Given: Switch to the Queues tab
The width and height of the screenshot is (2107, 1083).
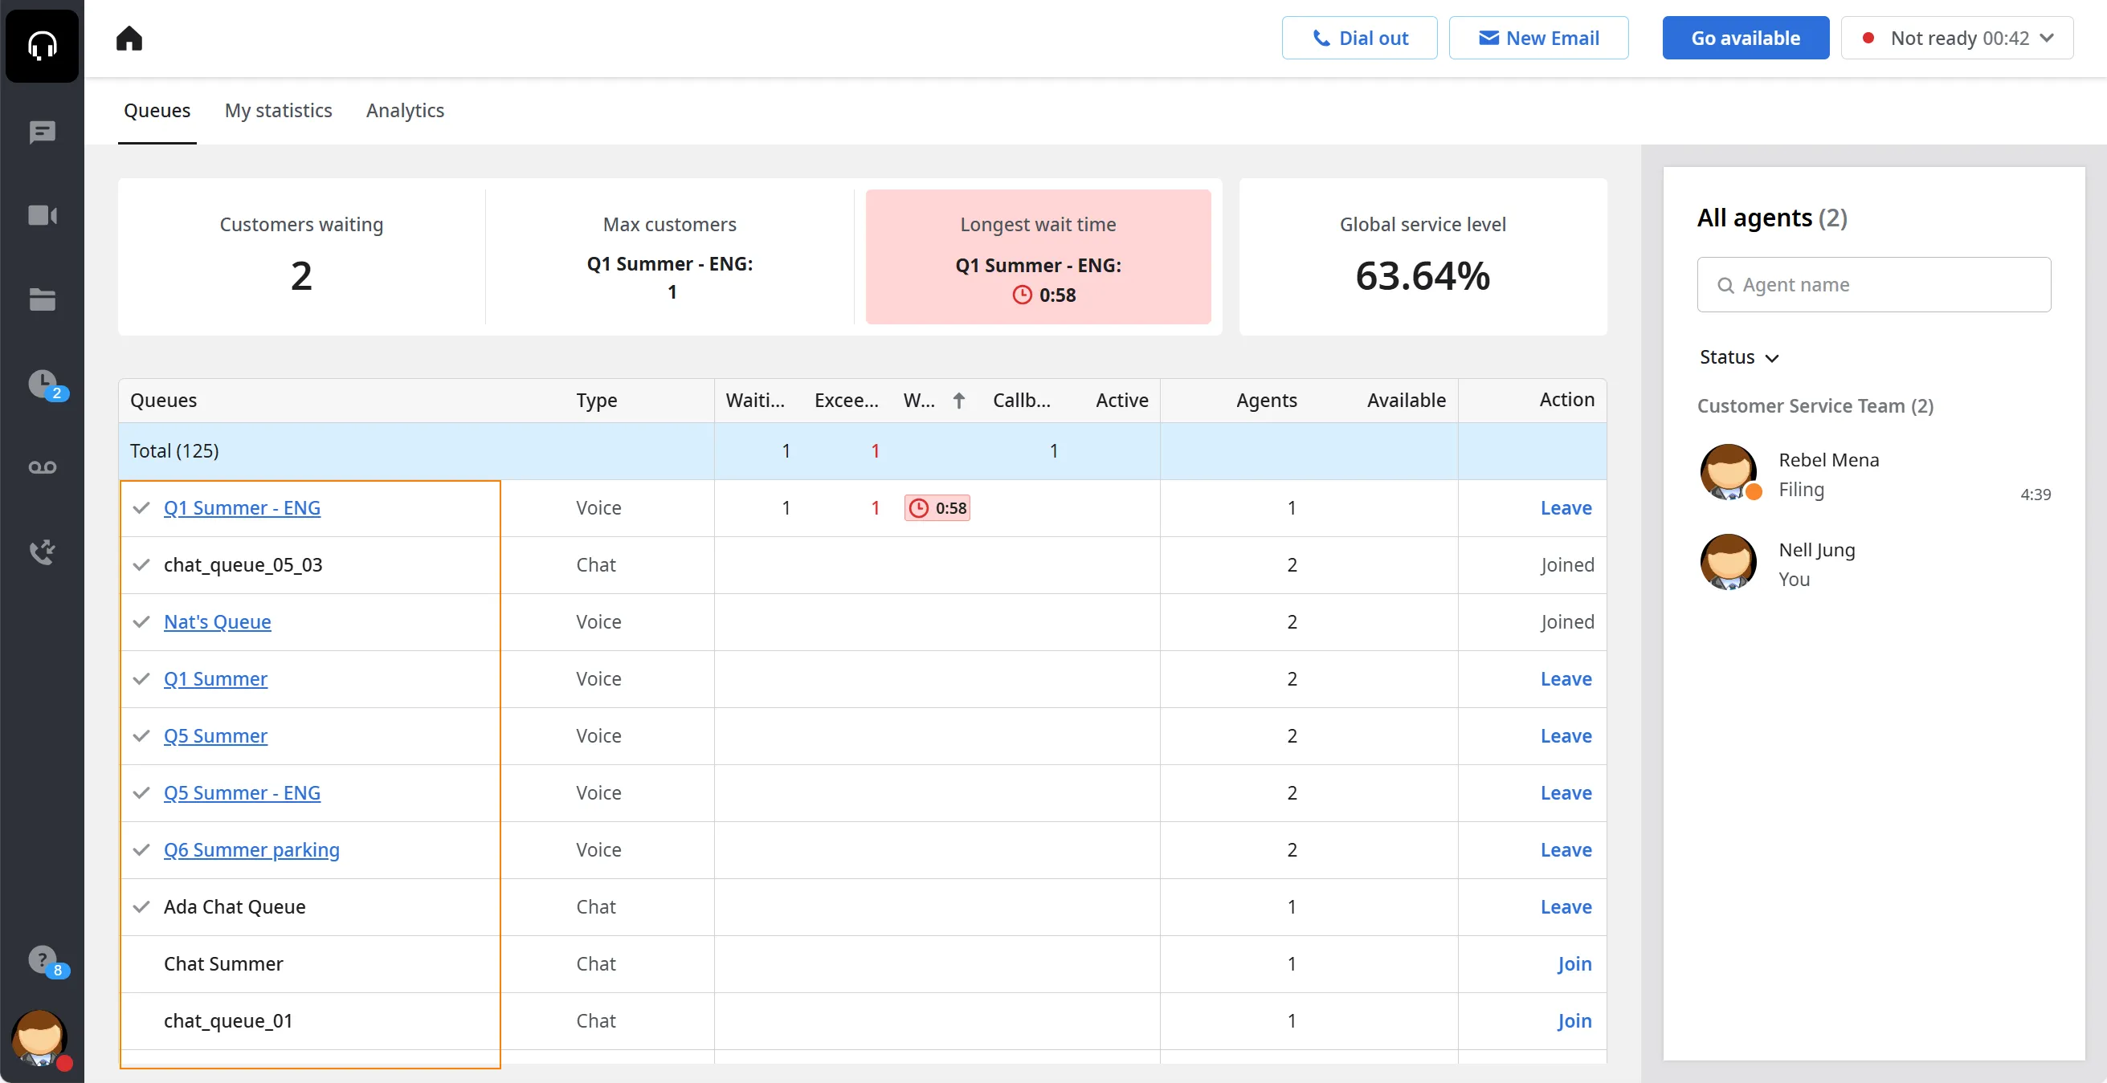Looking at the screenshot, I should point(157,110).
